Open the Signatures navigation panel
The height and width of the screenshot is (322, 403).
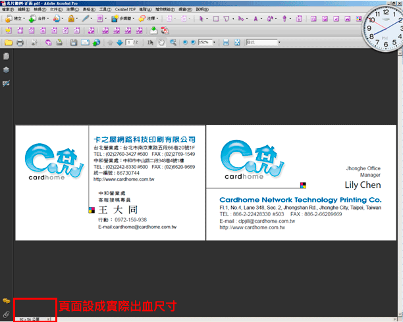[x=6, y=83]
